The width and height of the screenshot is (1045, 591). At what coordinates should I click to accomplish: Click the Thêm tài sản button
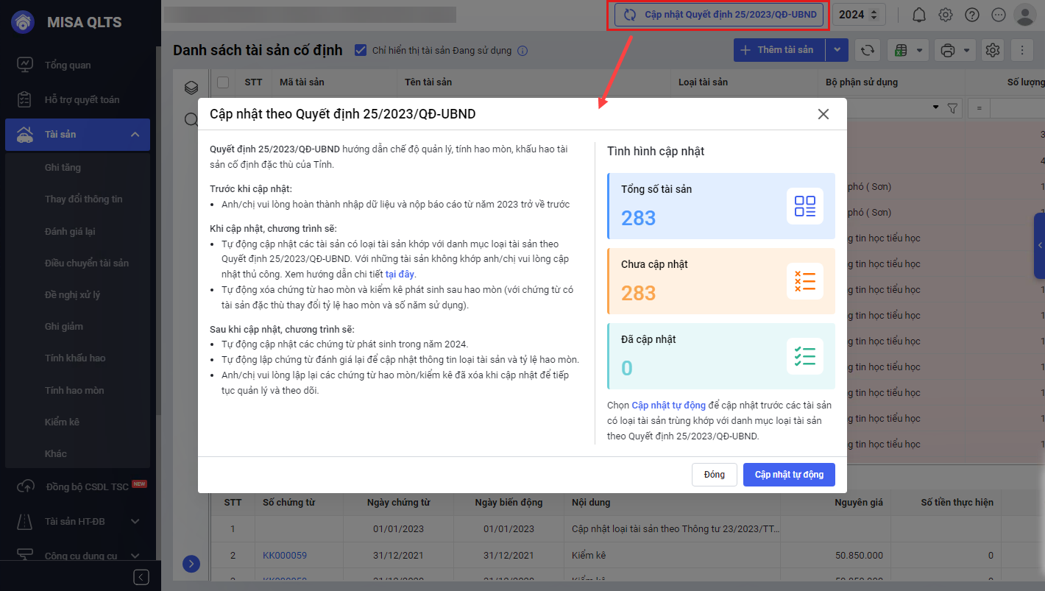pos(780,50)
